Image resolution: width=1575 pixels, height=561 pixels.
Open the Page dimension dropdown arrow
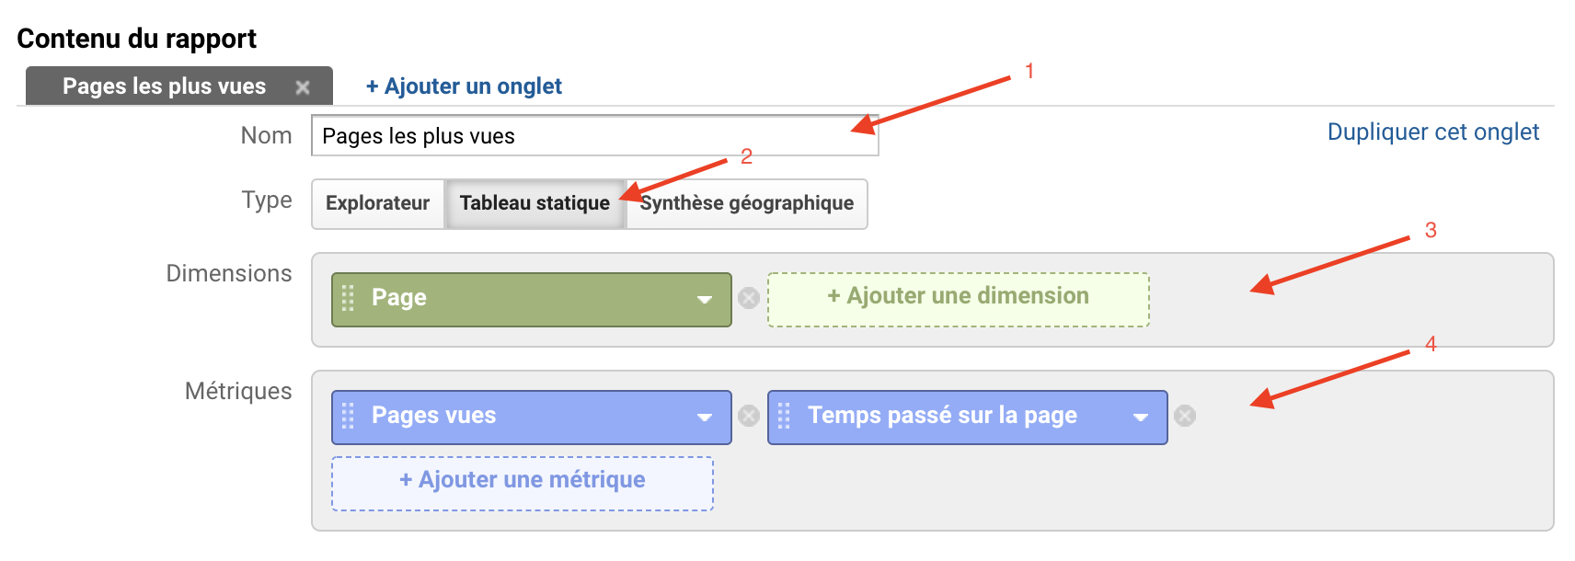click(x=705, y=299)
